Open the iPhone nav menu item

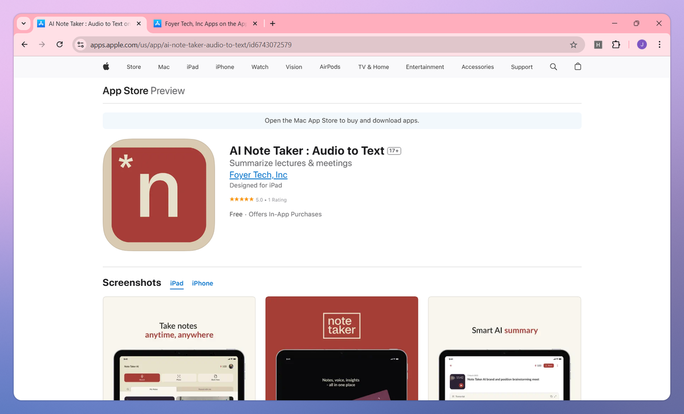pos(225,67)
